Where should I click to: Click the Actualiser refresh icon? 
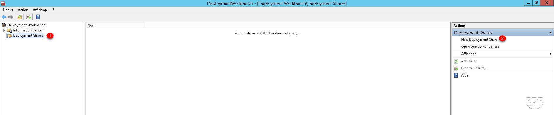456,61
